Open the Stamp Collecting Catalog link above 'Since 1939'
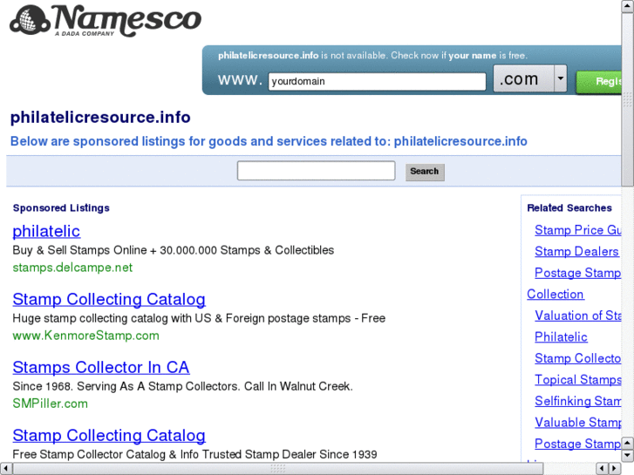 point(109,436)
